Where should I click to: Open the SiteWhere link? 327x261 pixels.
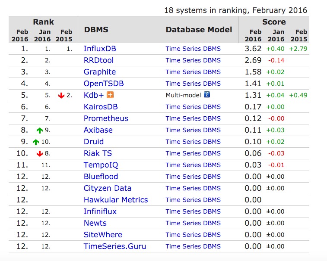103,235
